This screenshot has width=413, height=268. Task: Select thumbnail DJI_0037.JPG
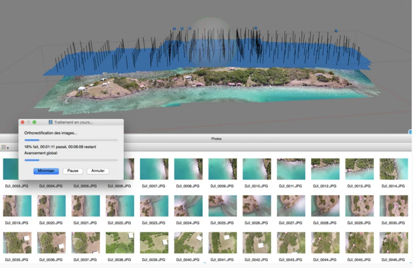pos(85,242)
